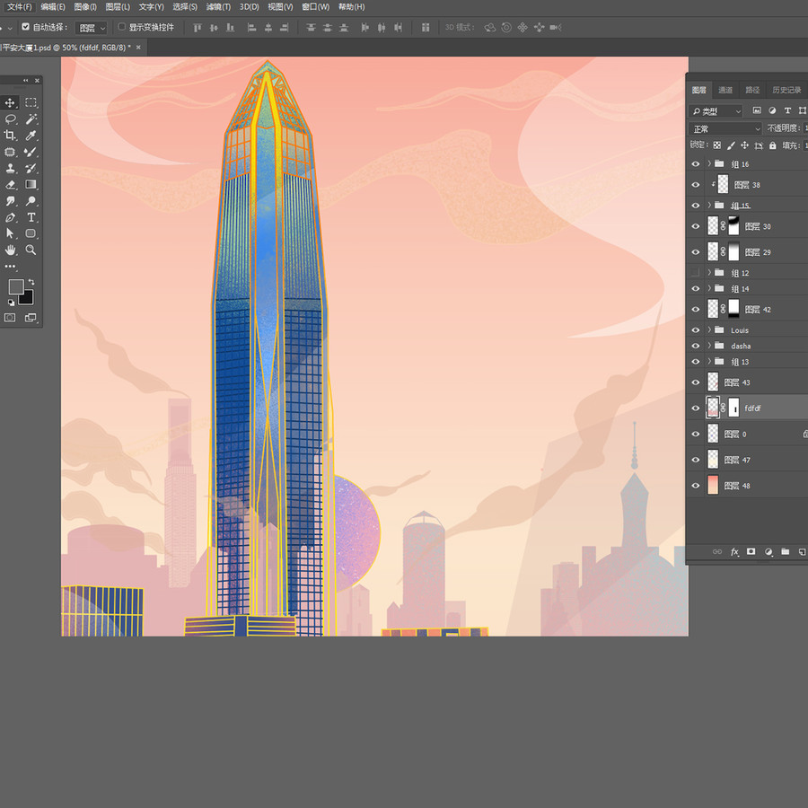Select the Path Selection arrow tool
808x808 pixels.
10,233
